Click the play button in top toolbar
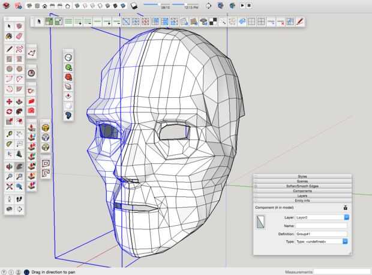Image resolution: width=372 pixels, height=275 pixels. point(242,5)
